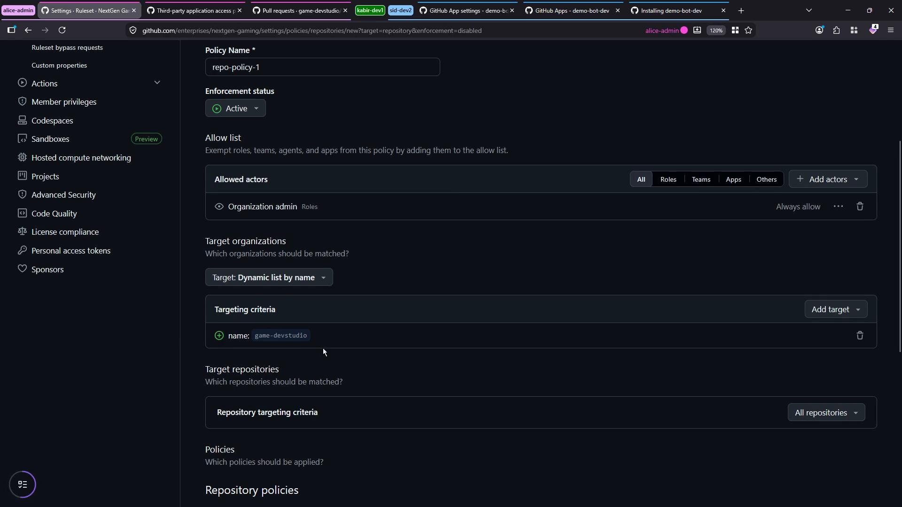
Task: Open the floating checklist button at bottom left
Action: pyautogui.click(x=23, y=484)
